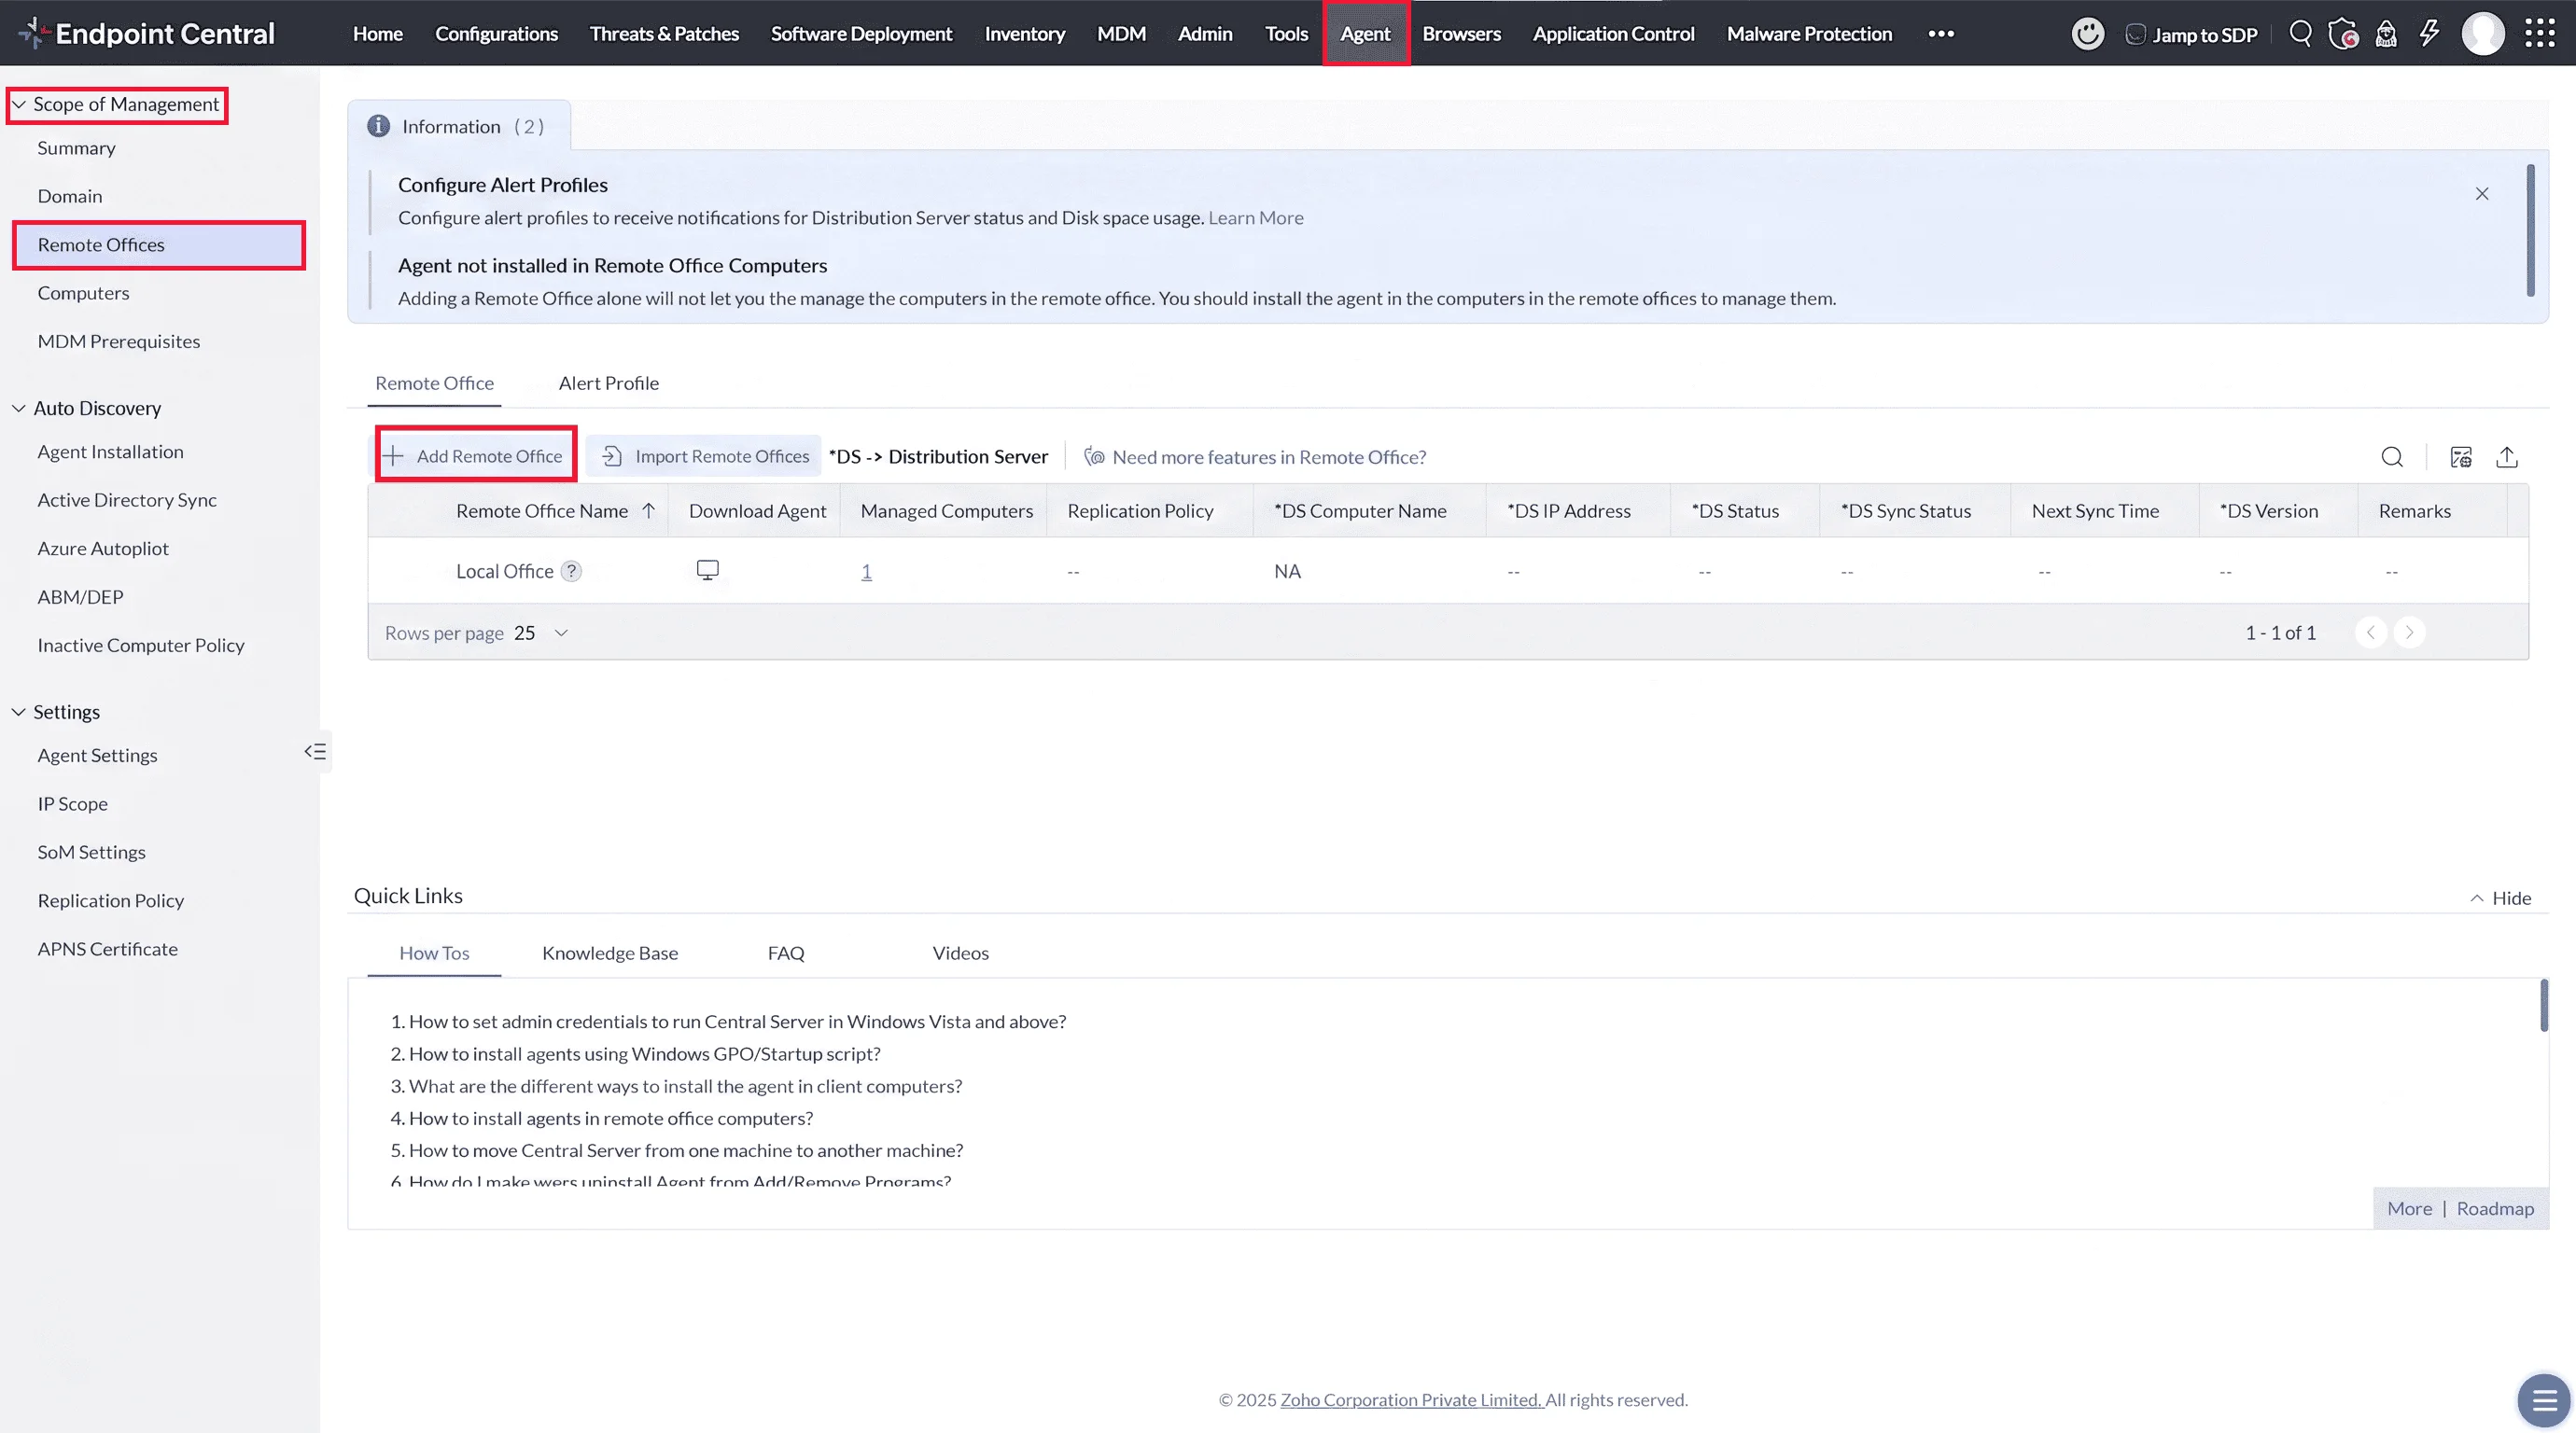Open Application Control menu
Image resolution: width=2576 pixels, height=1433 pixels.
click(x=1613, y=34)
